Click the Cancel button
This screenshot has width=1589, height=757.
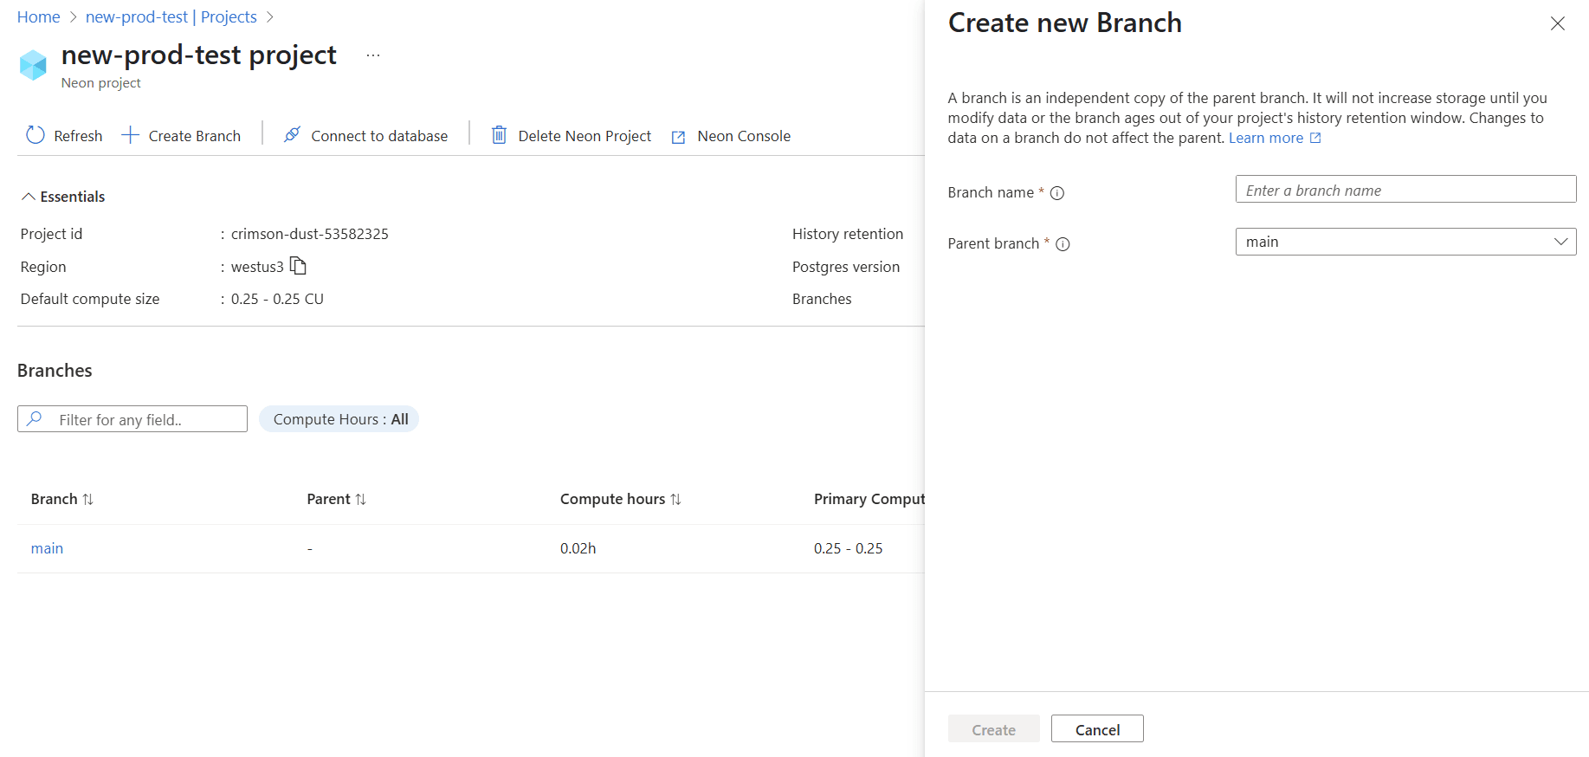pos(1096,729)
